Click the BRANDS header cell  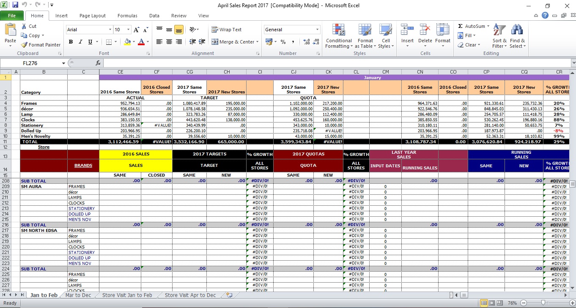(x=83, y=165)
